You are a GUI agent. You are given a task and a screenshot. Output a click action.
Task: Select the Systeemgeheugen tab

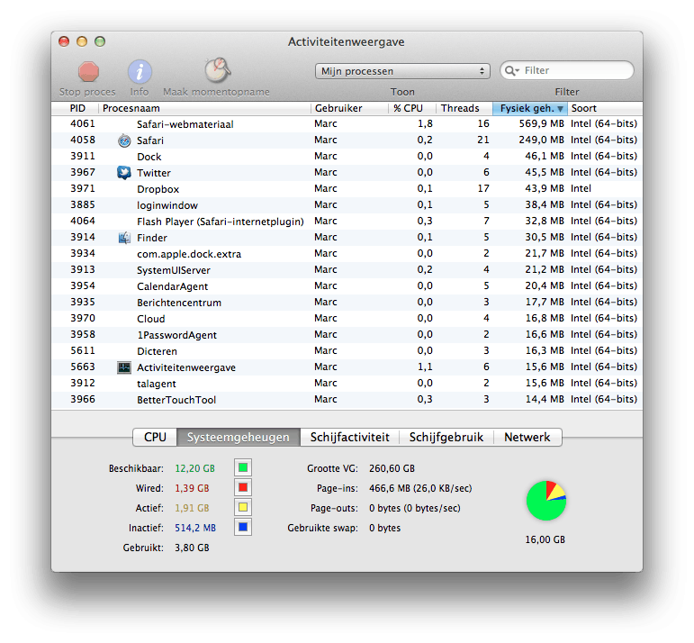tap(239, 437)
